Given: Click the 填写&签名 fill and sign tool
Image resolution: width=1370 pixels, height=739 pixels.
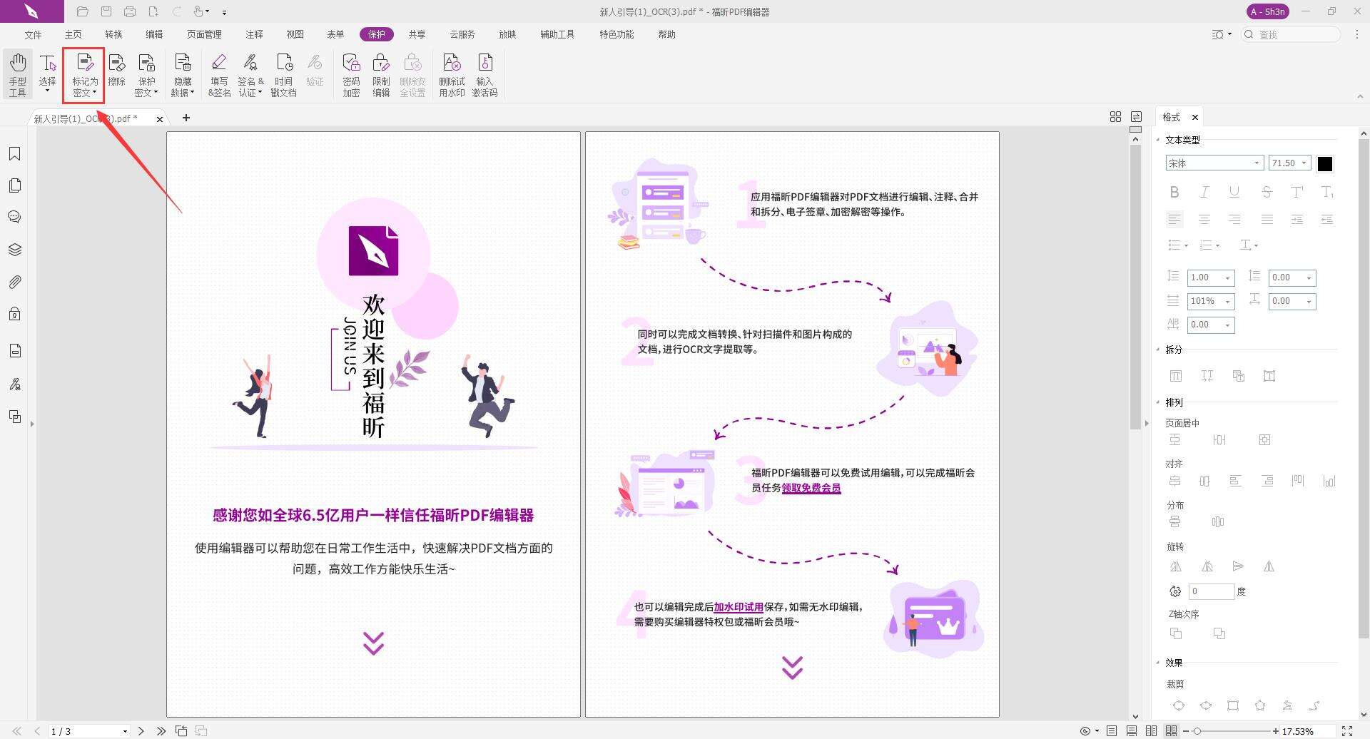Looking at the screenshot, I should coord(219,74).
